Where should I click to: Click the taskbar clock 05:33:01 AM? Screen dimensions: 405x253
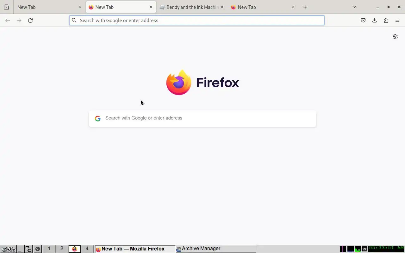[x=386, y=248]
